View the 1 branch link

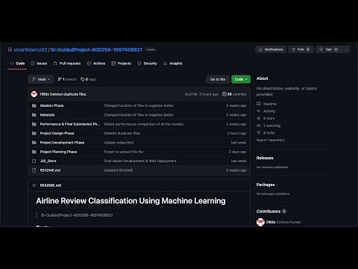coord(67,79)
